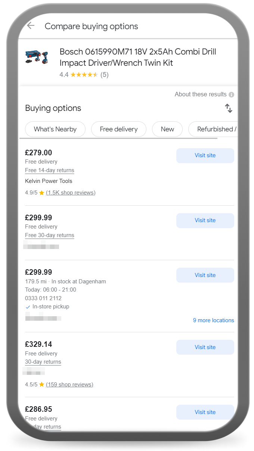Open About these results

point(200,94)
